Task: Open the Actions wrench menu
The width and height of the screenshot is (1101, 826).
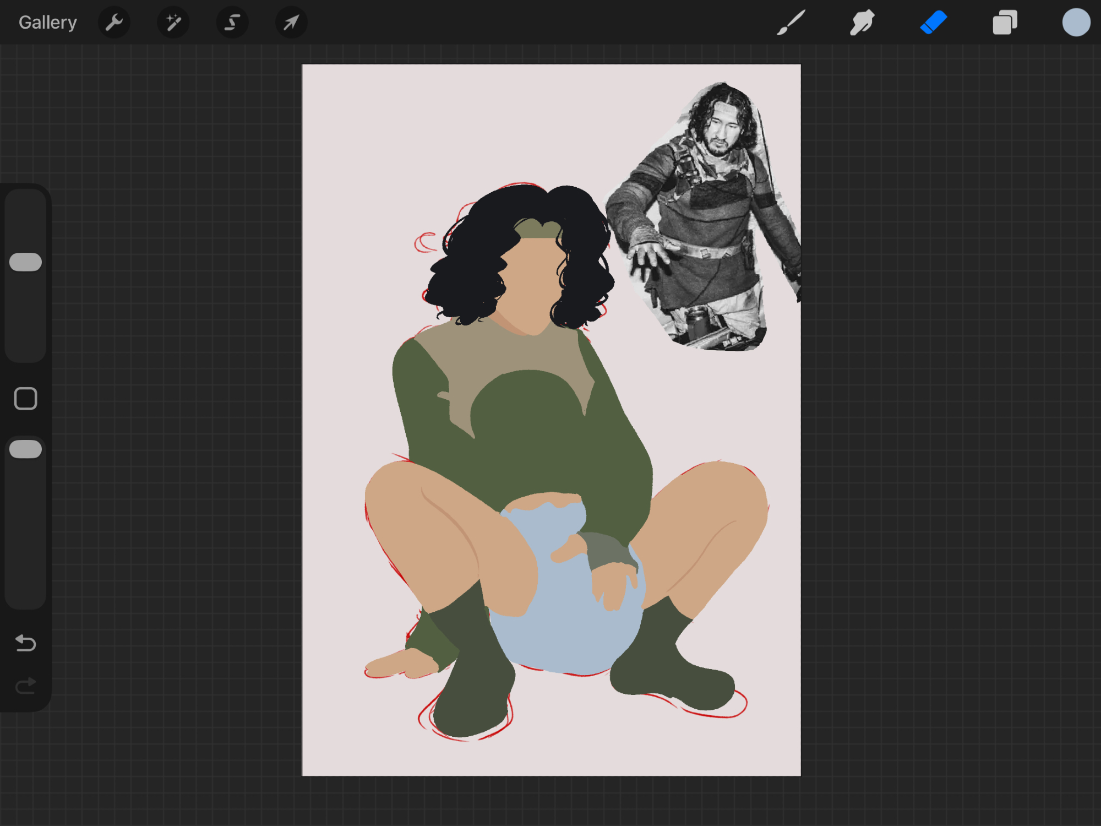Action: click(114, 23)
